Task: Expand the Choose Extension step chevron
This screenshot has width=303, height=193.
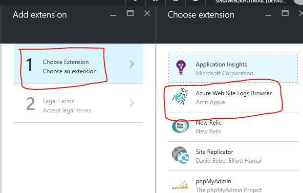Action: point(132,64)
